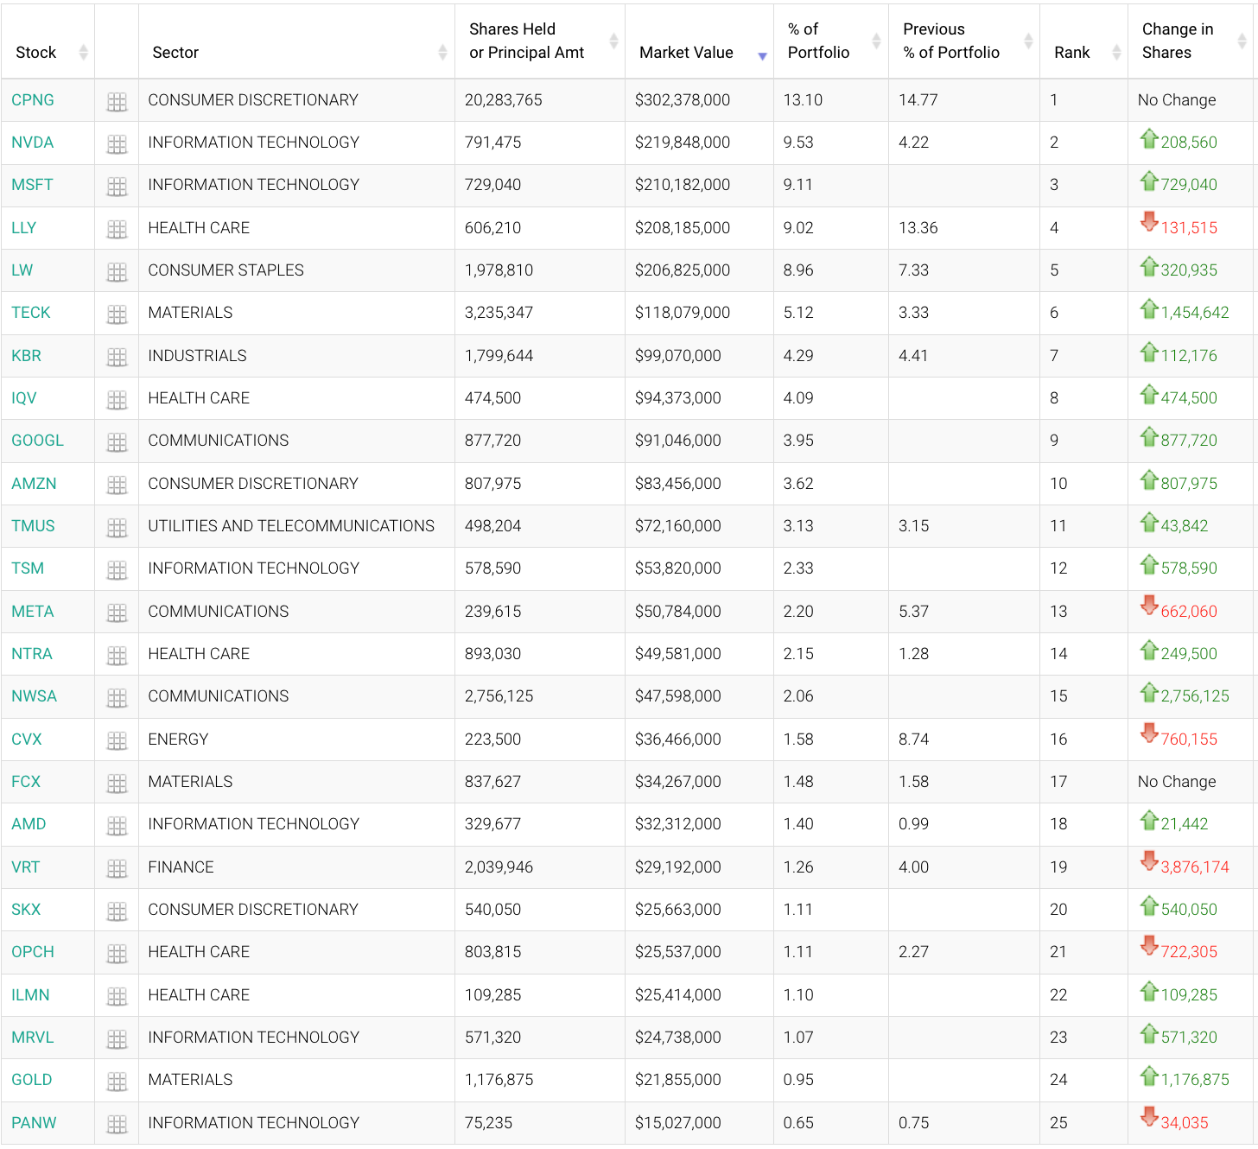Open the grid icon in the LLY row
This screenshot has width=1258, height=1149.
coord(117,230)
